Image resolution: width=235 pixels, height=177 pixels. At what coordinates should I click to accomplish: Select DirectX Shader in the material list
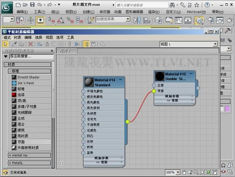coord(31,77)
